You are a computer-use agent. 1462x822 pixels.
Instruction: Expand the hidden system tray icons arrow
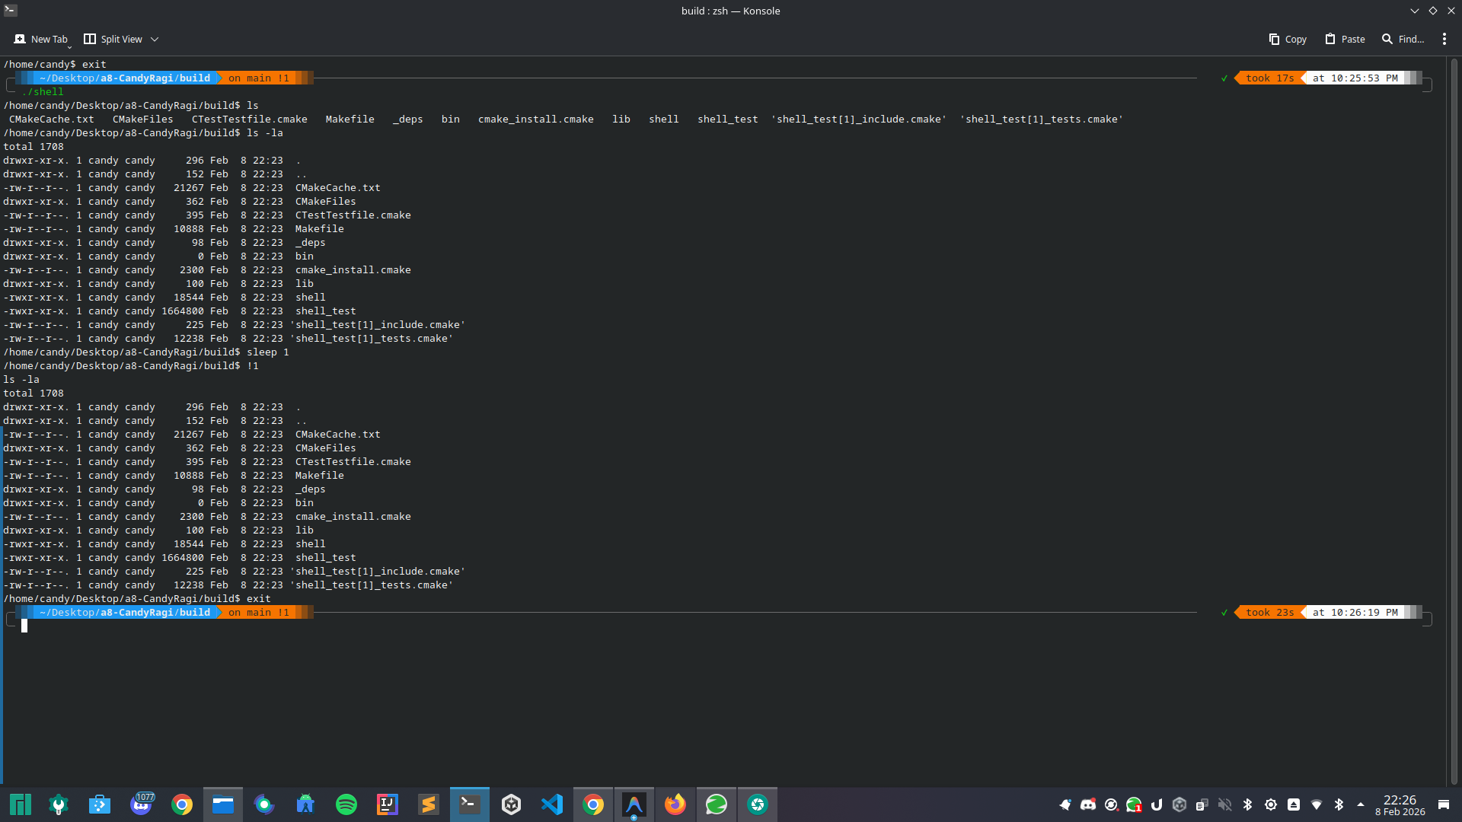[x=1361, y=804]
